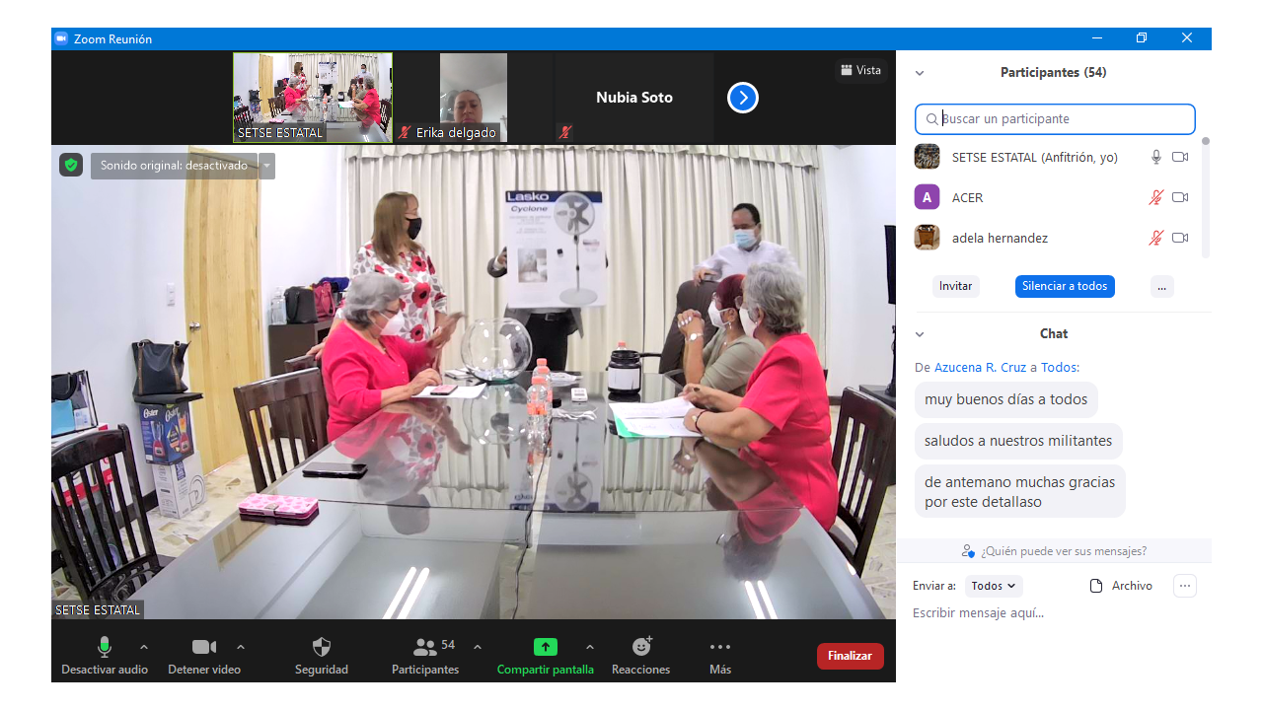Open dropdown arrow beside Sonido original

(266, 166)
